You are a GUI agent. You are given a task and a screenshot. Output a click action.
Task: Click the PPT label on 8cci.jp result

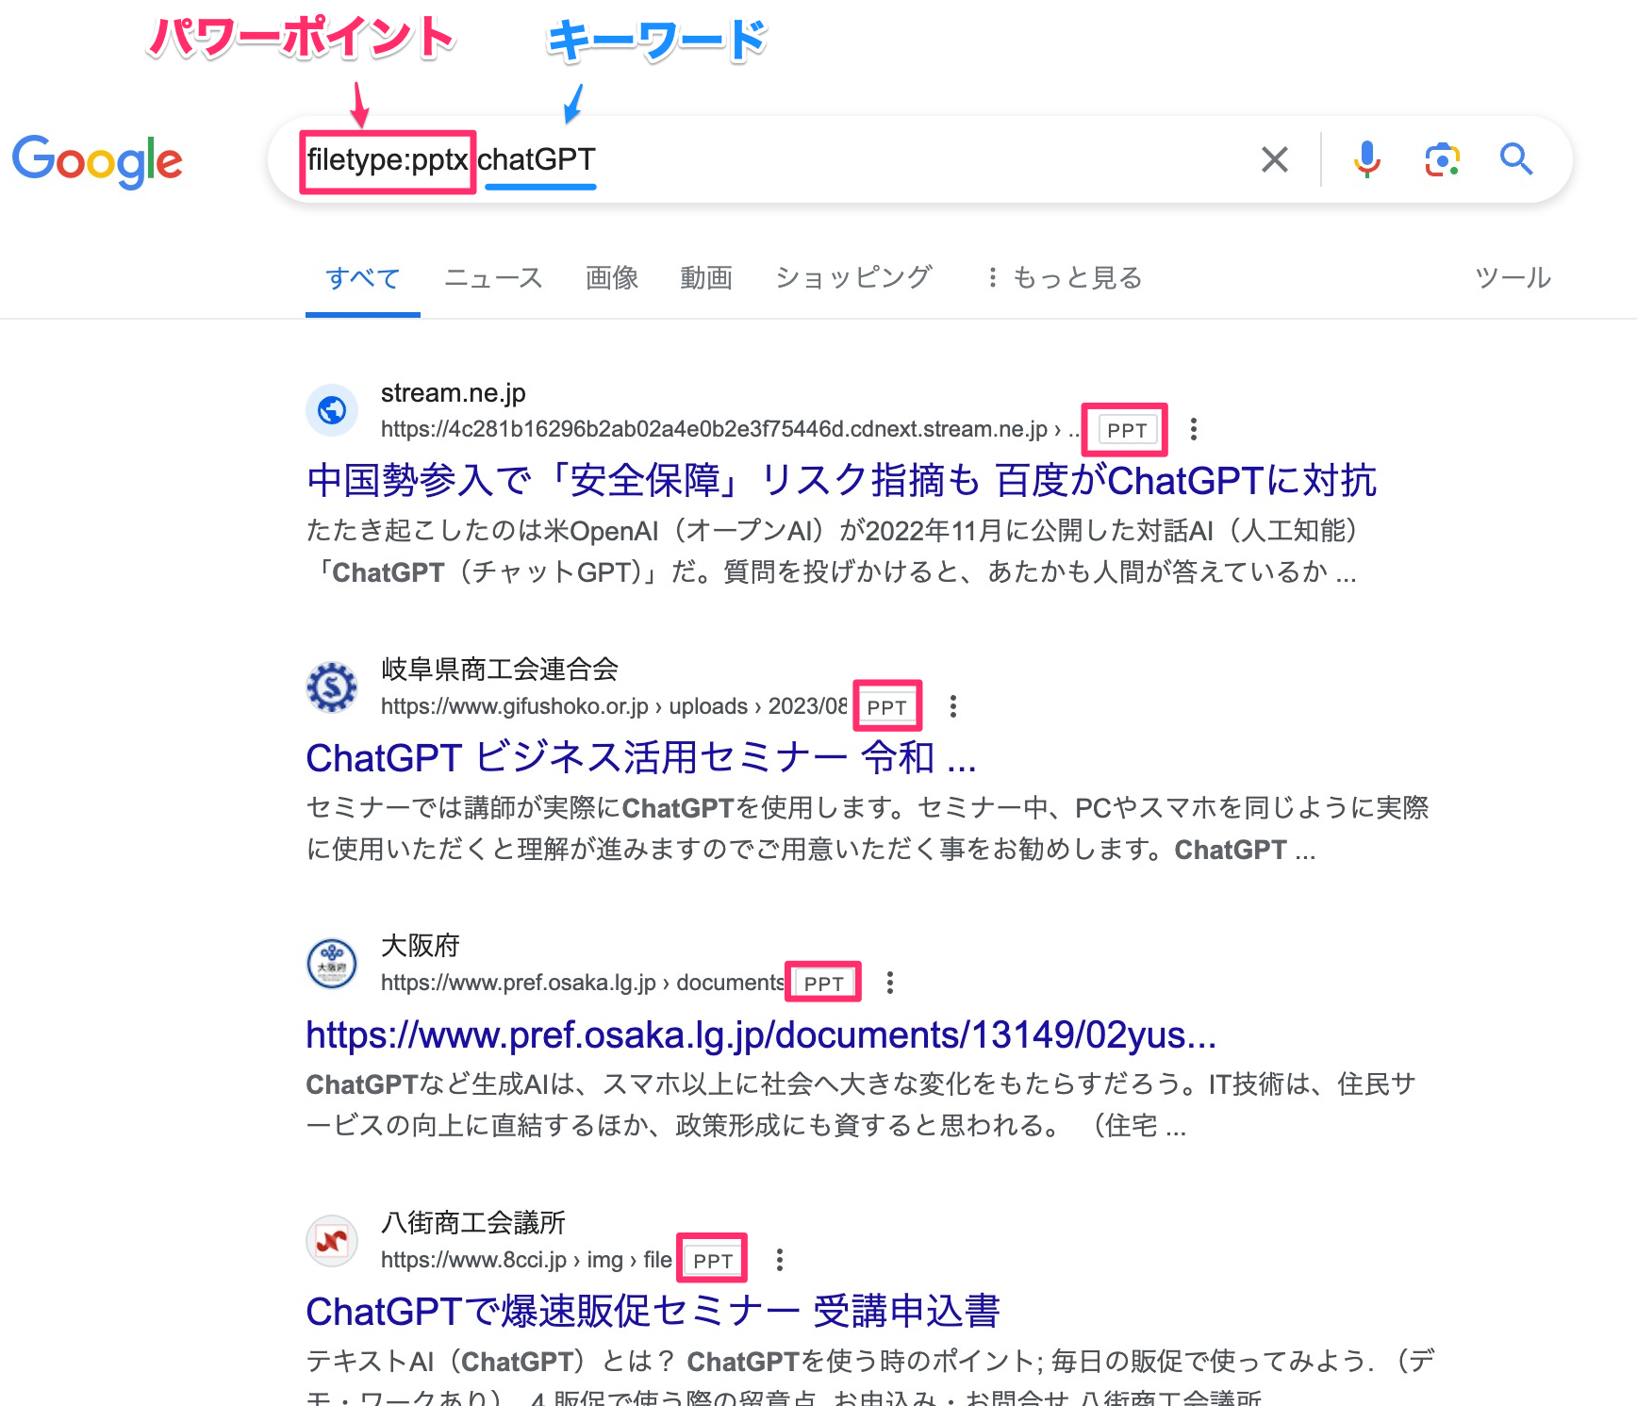(x=713, y=1261)
